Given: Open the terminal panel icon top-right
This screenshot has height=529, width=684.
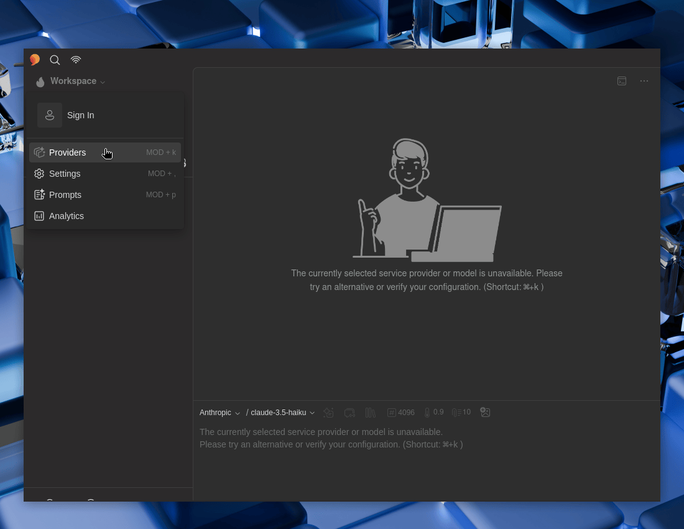Looking at the screenshot, I should click(622, 81).
